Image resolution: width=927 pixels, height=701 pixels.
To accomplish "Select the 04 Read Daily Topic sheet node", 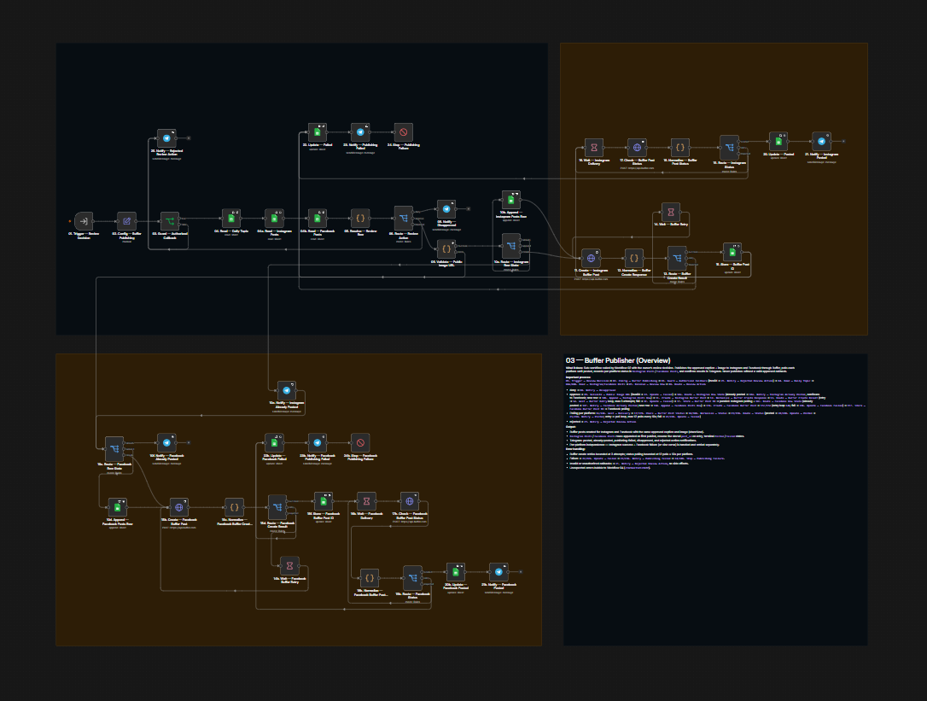I will (x=231, y=219).
